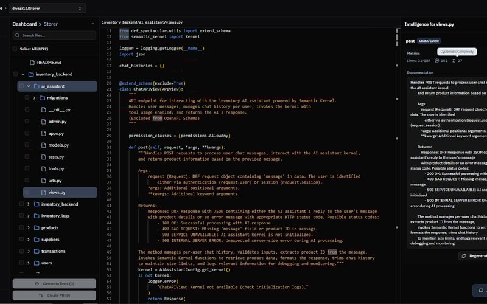Click the code editor vertical scrollbar thumb
487x304 pixels.
(397, 37)
